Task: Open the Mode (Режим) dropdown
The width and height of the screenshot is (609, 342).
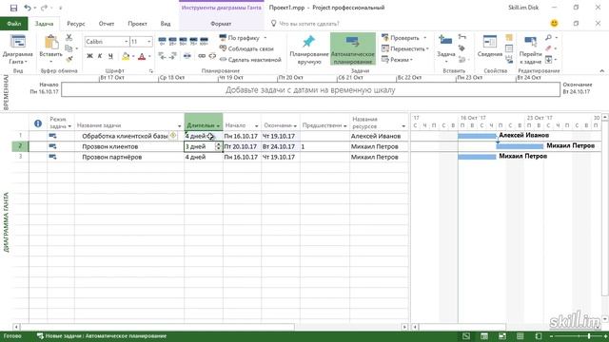Action: 397,60
